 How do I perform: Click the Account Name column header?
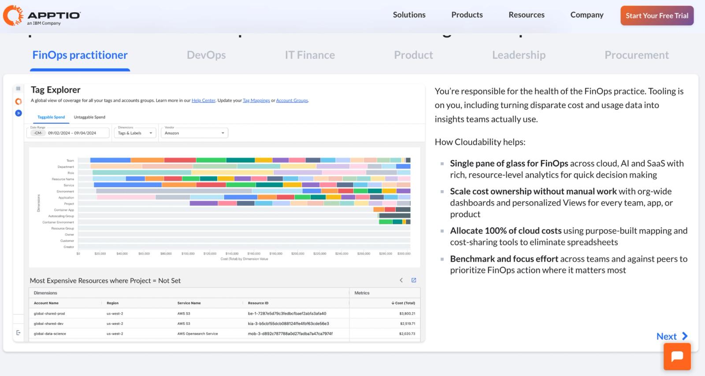46,303
